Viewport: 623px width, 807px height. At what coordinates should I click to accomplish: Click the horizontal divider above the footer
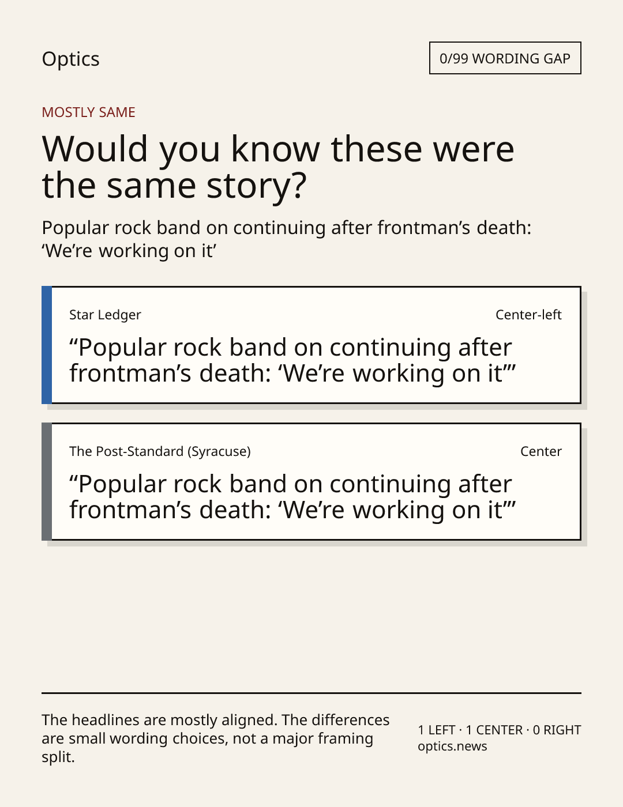(x=311, y=693)
